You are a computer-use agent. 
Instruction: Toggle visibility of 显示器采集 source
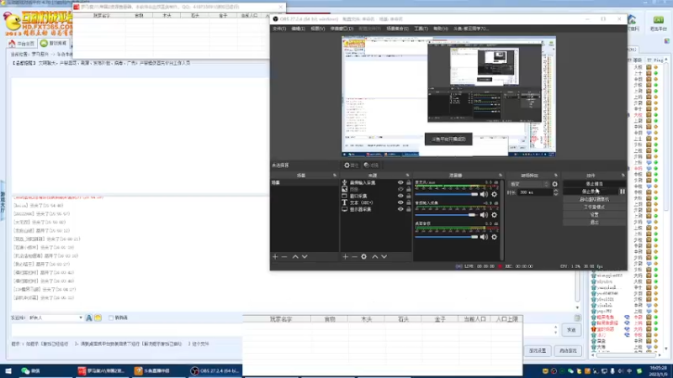400,209
